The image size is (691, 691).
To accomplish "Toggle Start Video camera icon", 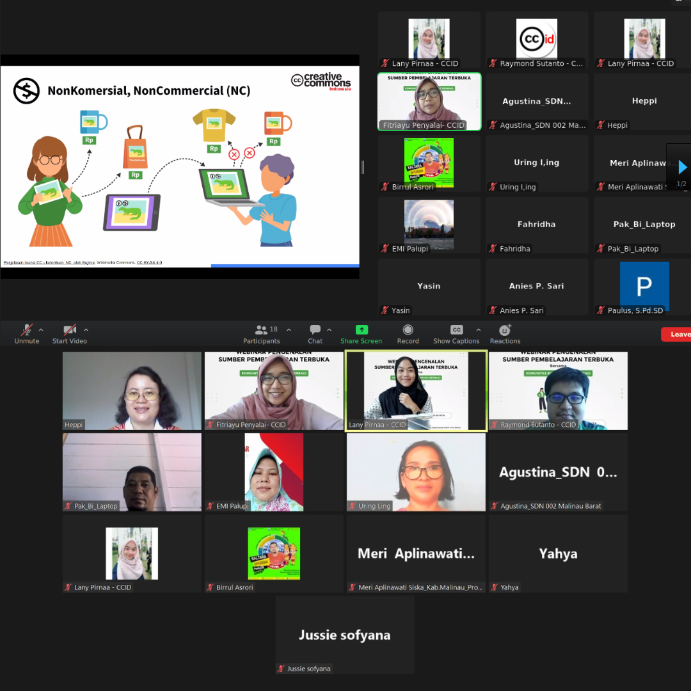I will pyautogui.click(x=69, y=330).
